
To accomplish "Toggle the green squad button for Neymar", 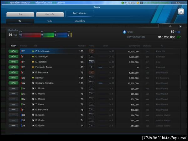I will point(13,78).
